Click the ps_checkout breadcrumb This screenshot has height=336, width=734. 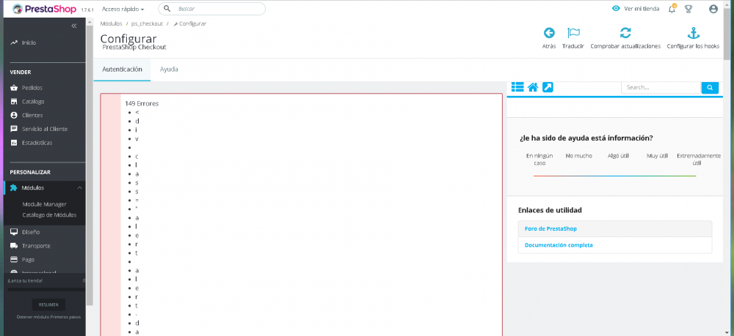pos(147,23)
